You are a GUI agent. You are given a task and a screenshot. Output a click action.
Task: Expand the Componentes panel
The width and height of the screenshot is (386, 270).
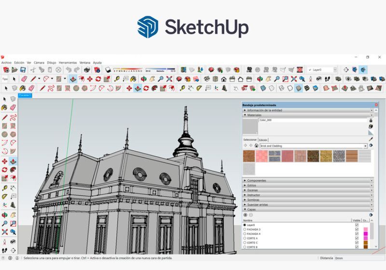pos(308,180)
